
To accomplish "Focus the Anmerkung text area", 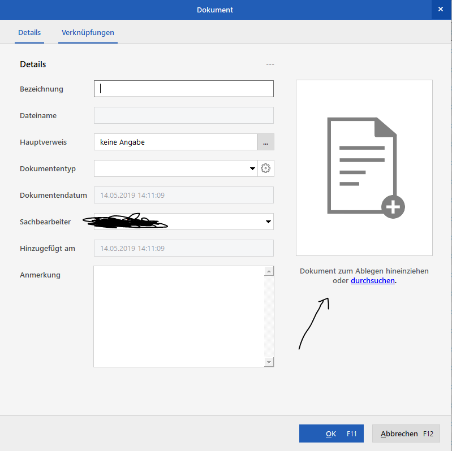I will pyautogui.click(x=179, y=316).
